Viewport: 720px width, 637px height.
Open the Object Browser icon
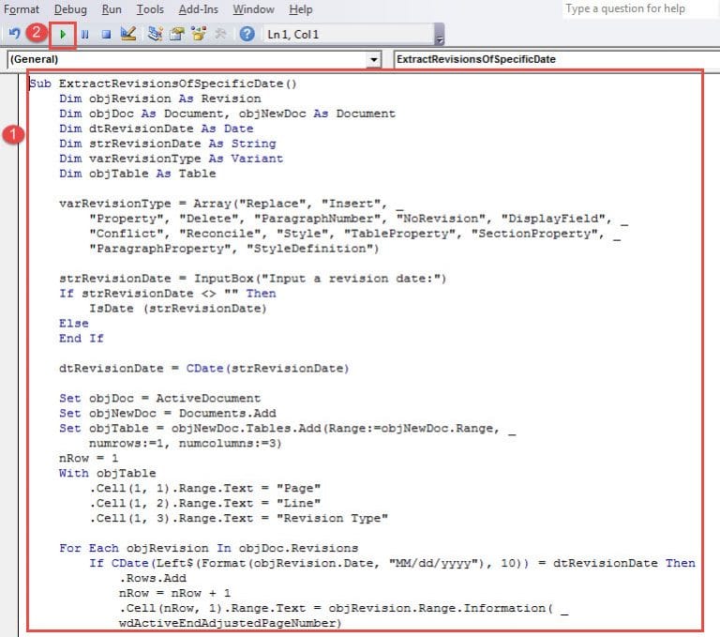click(x=199, y=35)
